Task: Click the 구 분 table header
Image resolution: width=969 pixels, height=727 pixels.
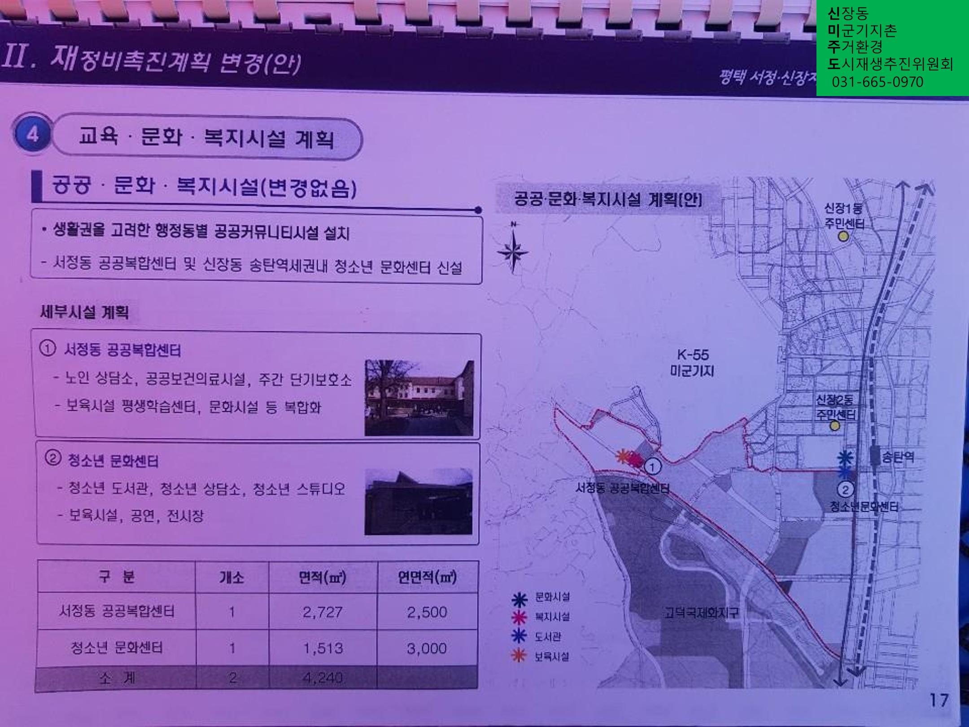Action: (x=116, y=577)
